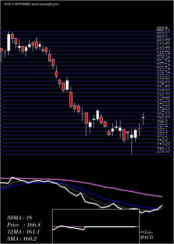Click the 228.9 top price axis label

162,28
